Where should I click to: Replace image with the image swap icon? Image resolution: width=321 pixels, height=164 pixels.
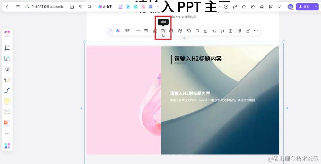(x=214, y=31)
